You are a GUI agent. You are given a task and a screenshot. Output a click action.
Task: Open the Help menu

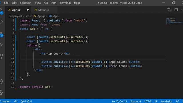(x=77, y=3)
